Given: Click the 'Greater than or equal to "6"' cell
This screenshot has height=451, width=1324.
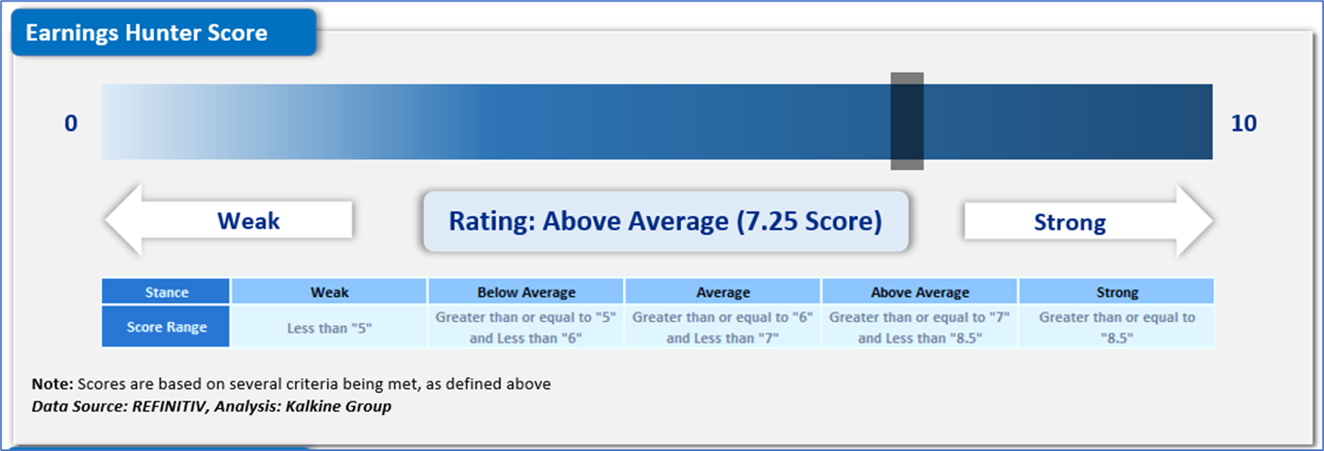Looking at the screenshot, I should click(x=723, y=327).
